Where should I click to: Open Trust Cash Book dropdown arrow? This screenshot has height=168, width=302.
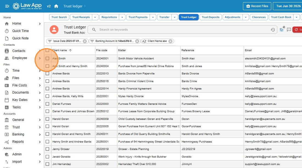(x=297, y=17)
